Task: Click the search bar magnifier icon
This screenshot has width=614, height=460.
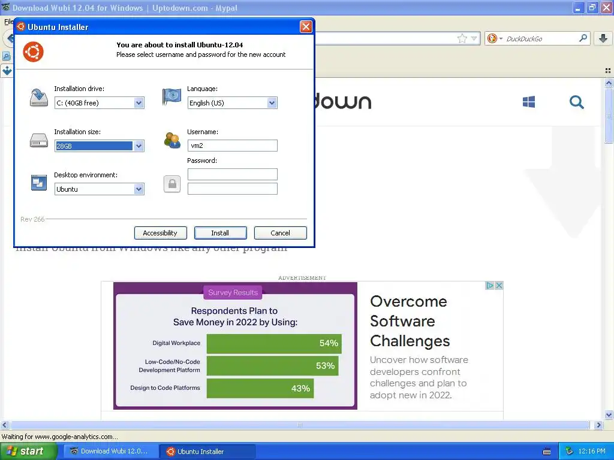Action: pyautogui.click(x=583, y=38)
